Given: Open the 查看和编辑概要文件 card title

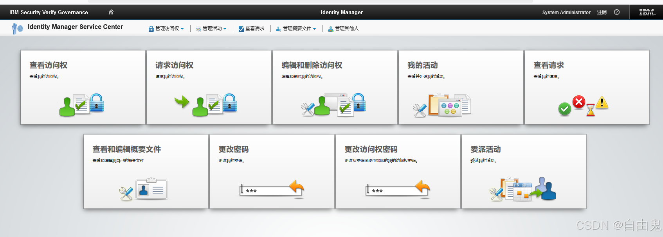Looking at the screenshot, I should (x=127, y=149).
